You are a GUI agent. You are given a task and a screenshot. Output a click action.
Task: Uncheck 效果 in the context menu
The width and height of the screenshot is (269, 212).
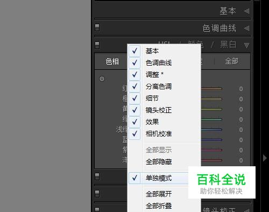(x=164, y=122)
